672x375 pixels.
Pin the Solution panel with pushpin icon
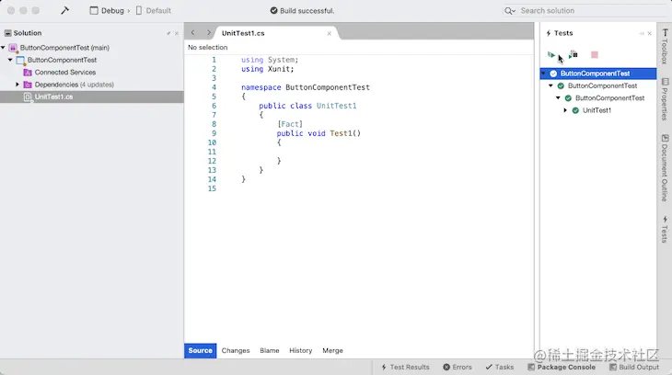tap(168, 33)
